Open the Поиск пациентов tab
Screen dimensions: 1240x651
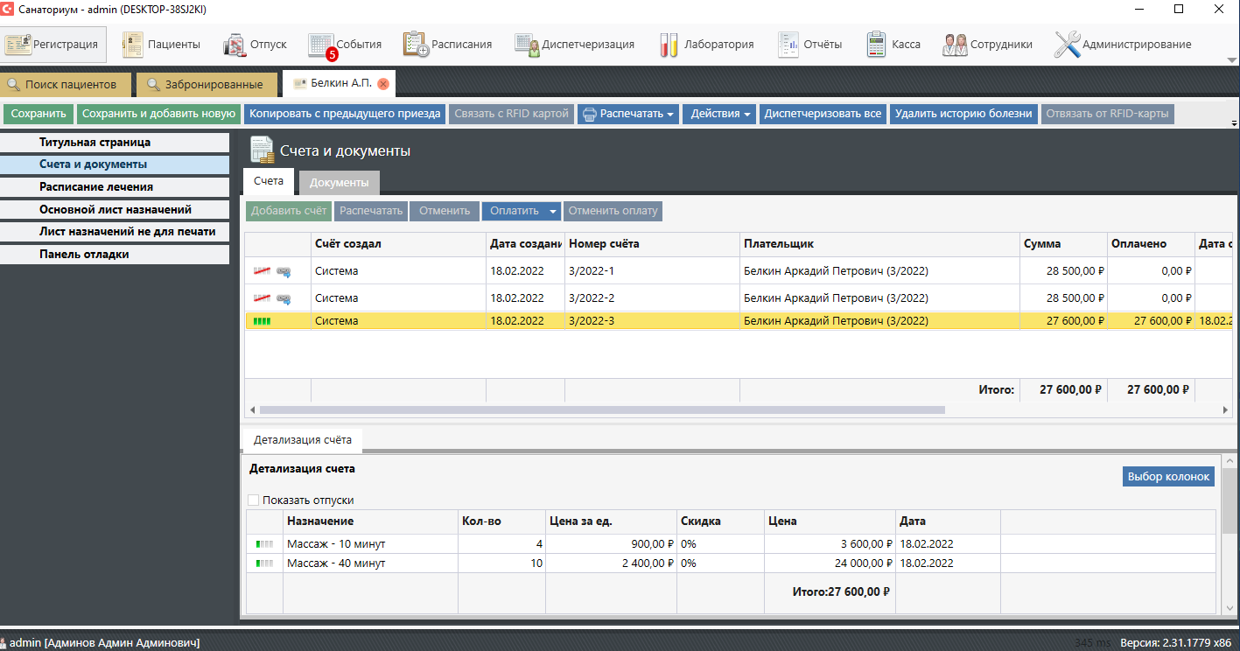[70, 85]
